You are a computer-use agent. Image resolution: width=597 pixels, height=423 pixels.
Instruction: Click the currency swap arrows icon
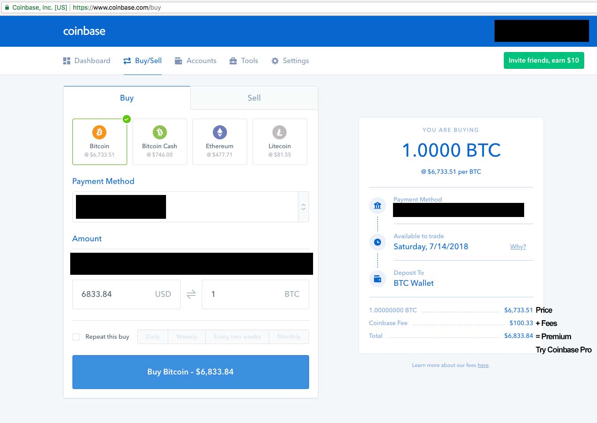pyautogui.click(x=191, y=294)
